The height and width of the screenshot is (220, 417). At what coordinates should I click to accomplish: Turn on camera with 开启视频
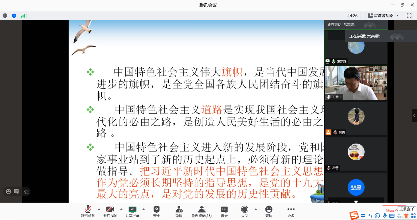click(110, 211)
